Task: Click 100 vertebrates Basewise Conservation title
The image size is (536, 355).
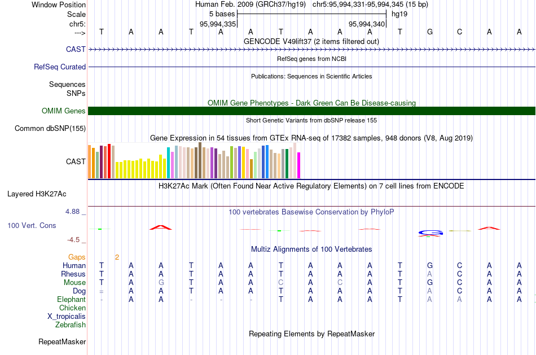Action: pyautogui.click(x=311, y=212)
